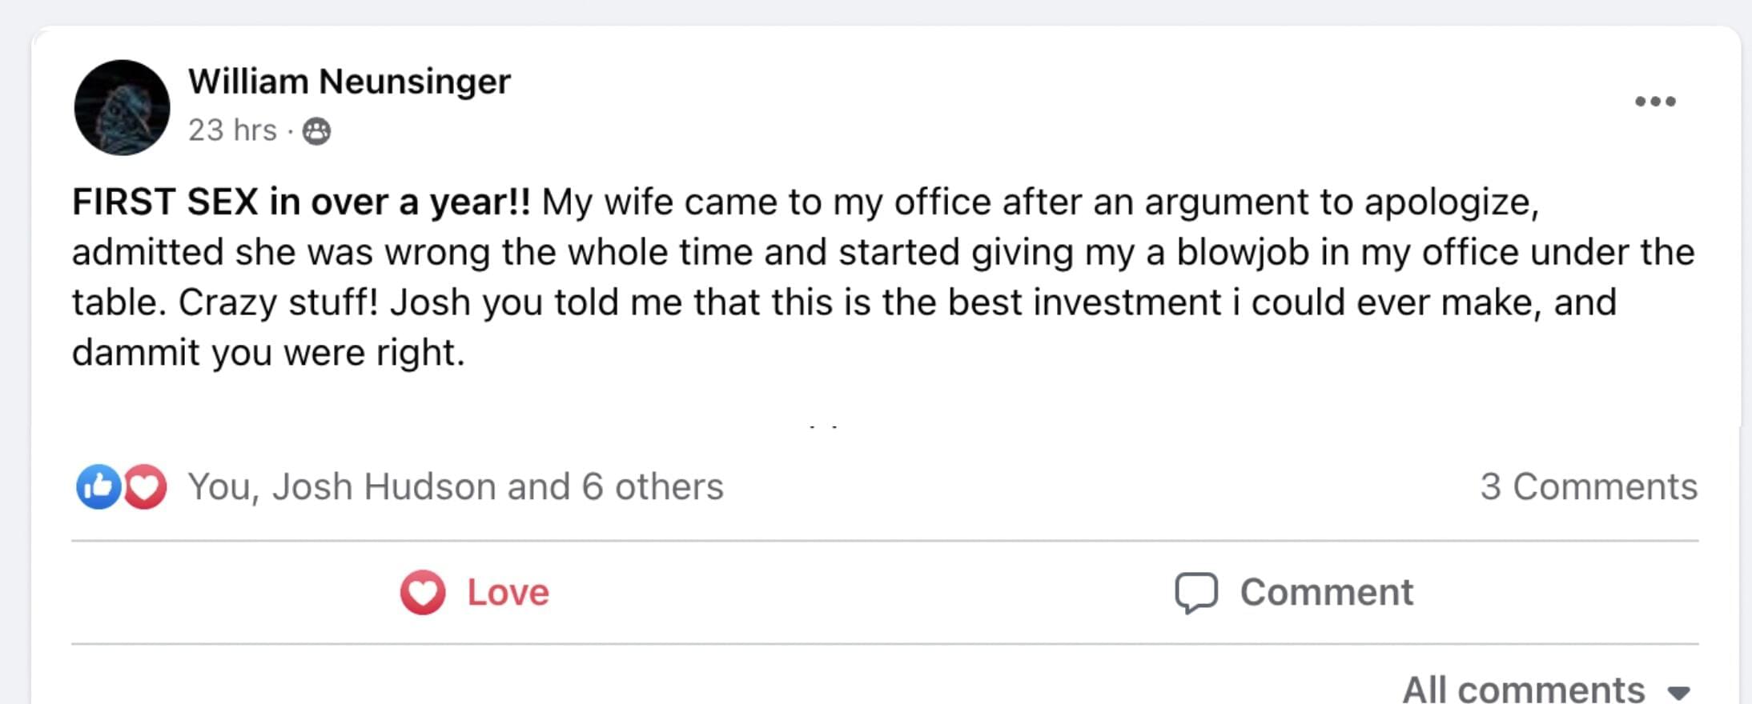
Task: Click the blue Like reaction icon
Action: [x=98, y=486]
